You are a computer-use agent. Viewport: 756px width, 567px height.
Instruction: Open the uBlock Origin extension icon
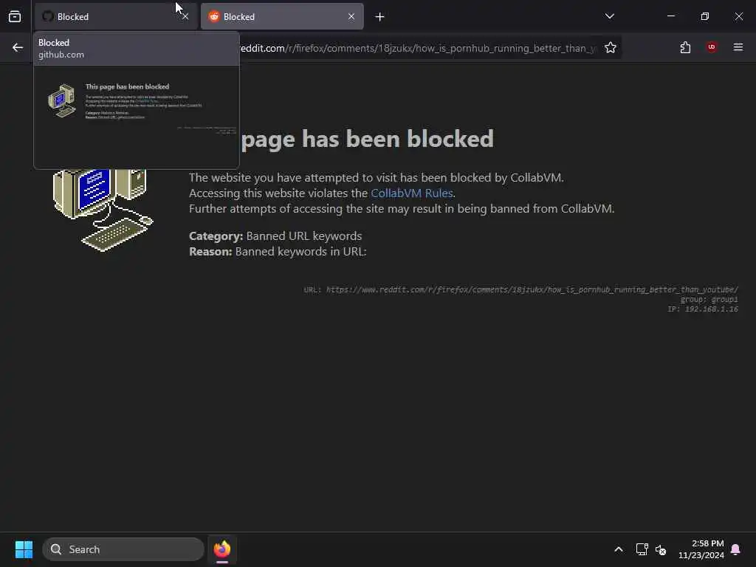[711, 47]
